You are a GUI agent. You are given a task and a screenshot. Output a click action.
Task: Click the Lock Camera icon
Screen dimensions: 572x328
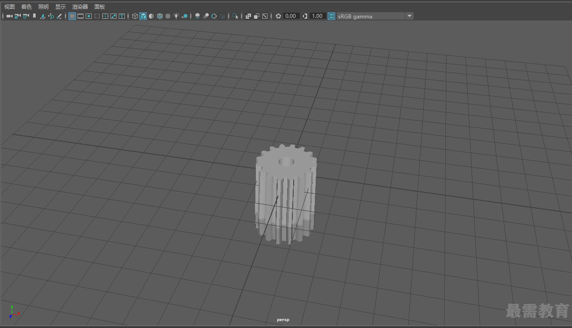click(17, 16)
